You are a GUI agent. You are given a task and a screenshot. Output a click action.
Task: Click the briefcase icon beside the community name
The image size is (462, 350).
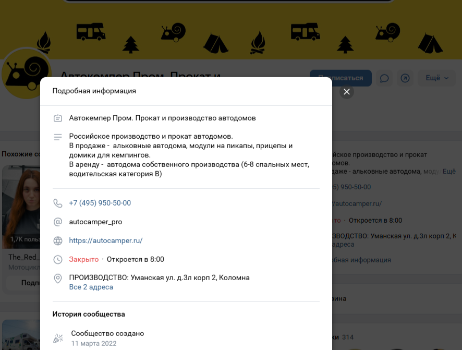pyautogui.click(x=58, y=118)
